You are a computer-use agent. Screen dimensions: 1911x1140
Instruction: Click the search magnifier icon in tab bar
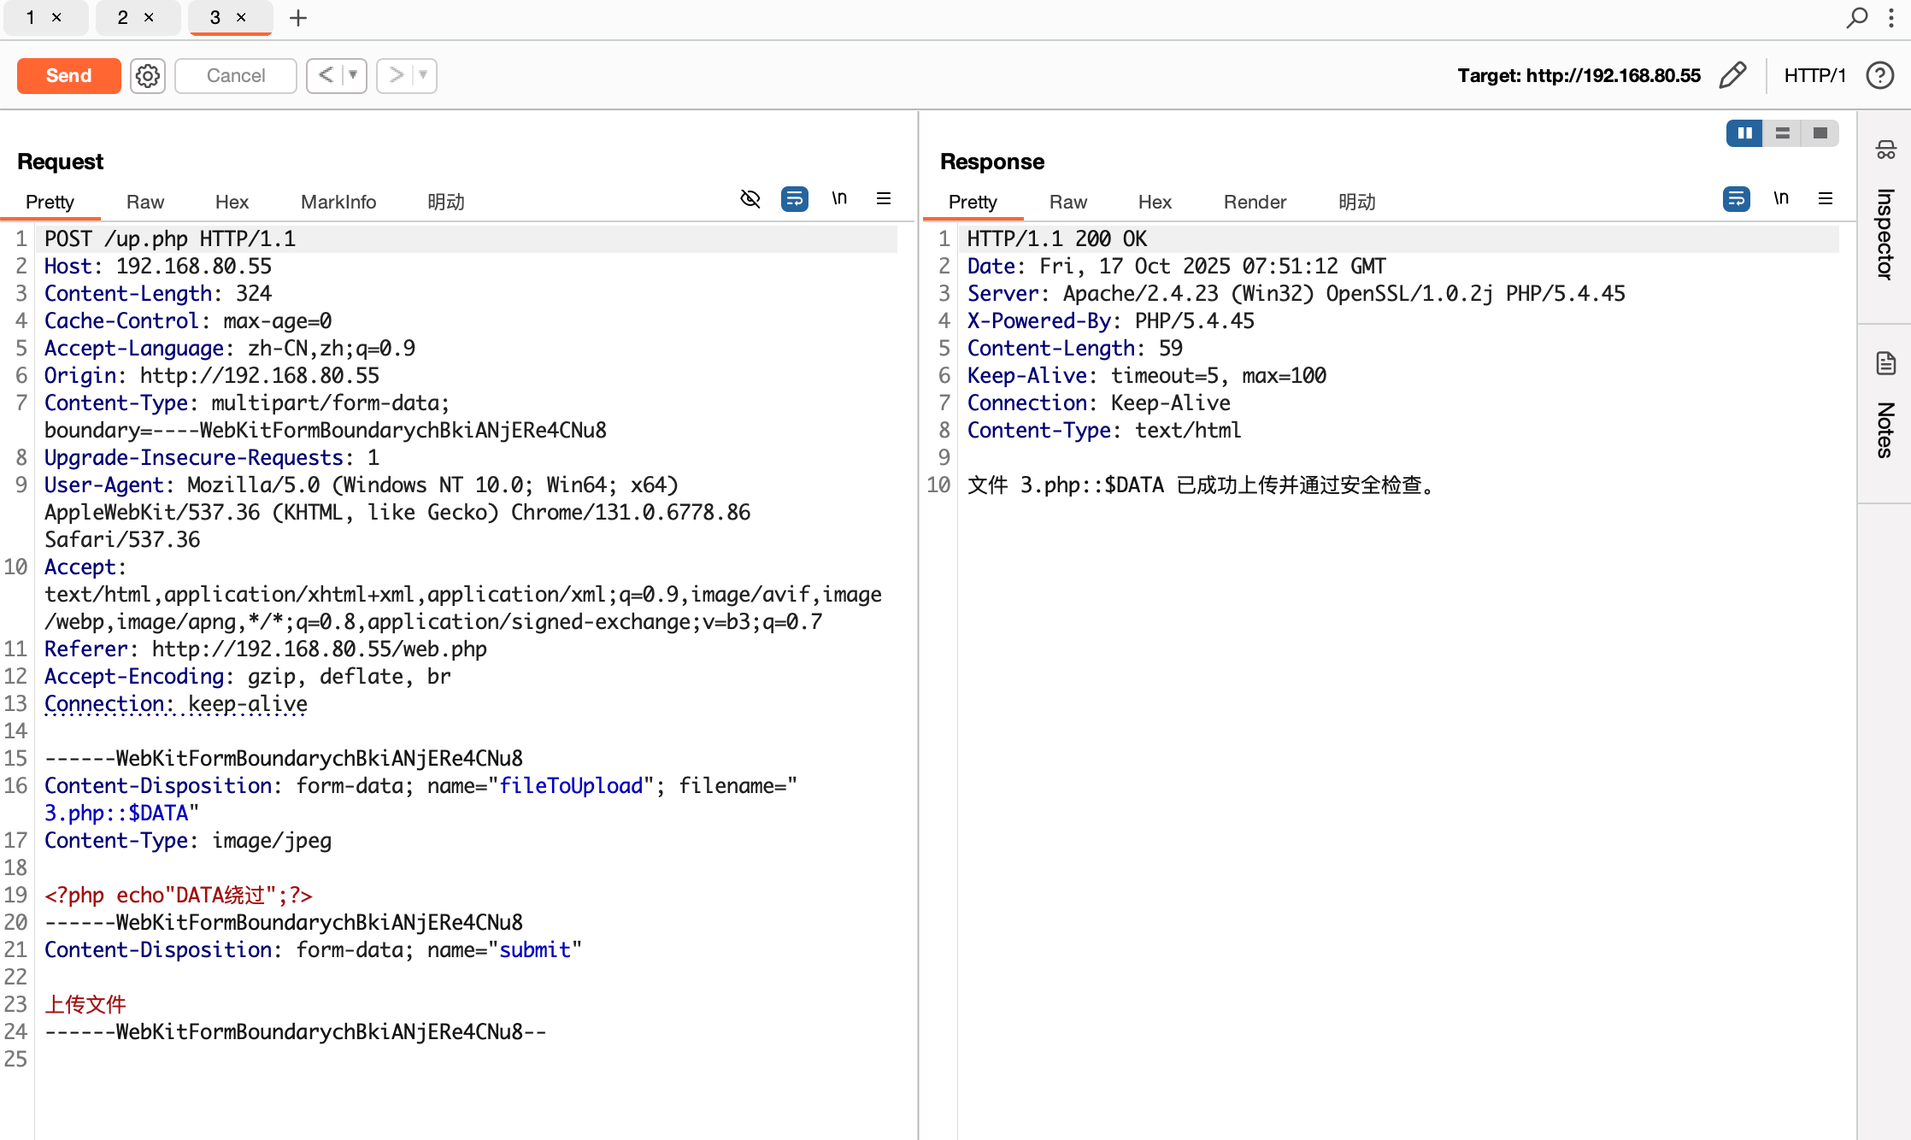click(1856, 17)
